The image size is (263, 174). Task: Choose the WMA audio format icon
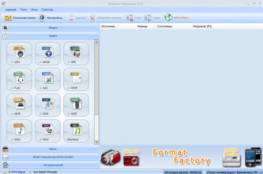(48, 53)
